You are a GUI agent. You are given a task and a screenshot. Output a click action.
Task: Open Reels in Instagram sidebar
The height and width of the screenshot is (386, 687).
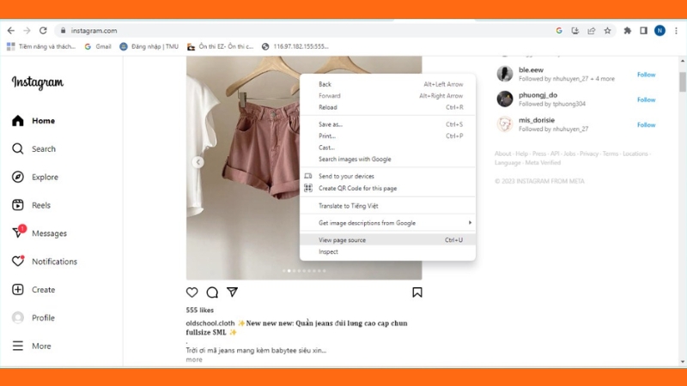31,205
